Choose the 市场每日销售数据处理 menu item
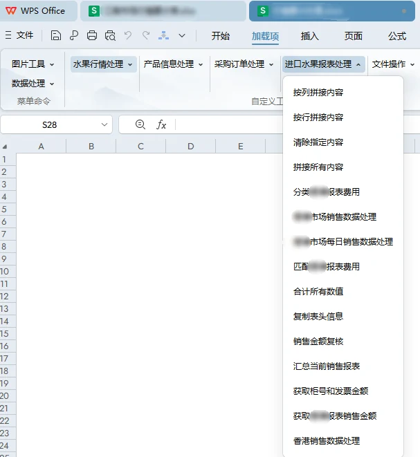 click(x=343, y=241)
